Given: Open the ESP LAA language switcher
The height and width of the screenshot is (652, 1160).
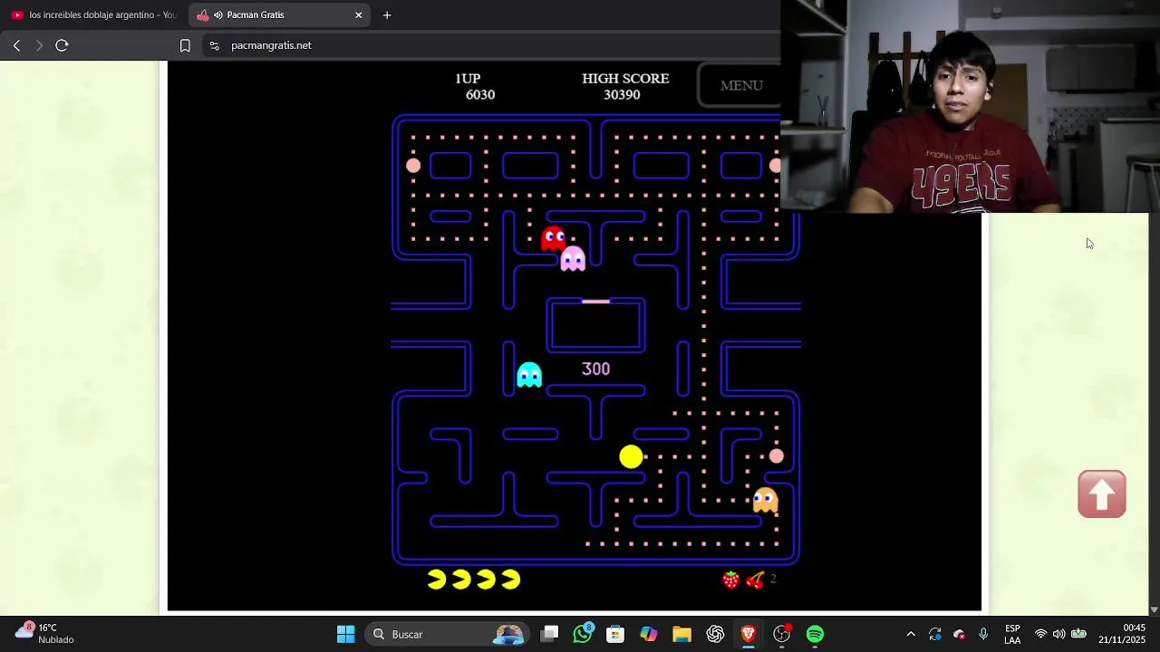Looking at the screenshot, I should pyautogui.click(x=1012, y=634).
